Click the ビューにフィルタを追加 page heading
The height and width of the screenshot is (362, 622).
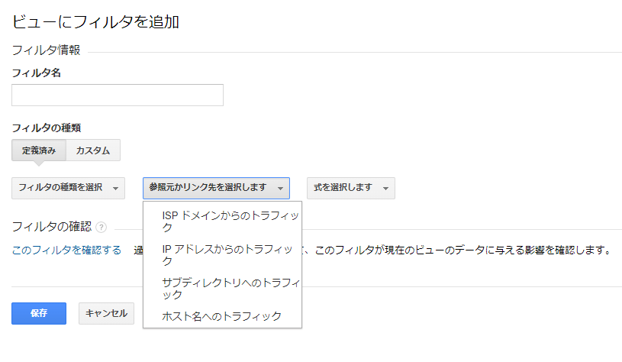pyautogui.click(x=95, y=22)
